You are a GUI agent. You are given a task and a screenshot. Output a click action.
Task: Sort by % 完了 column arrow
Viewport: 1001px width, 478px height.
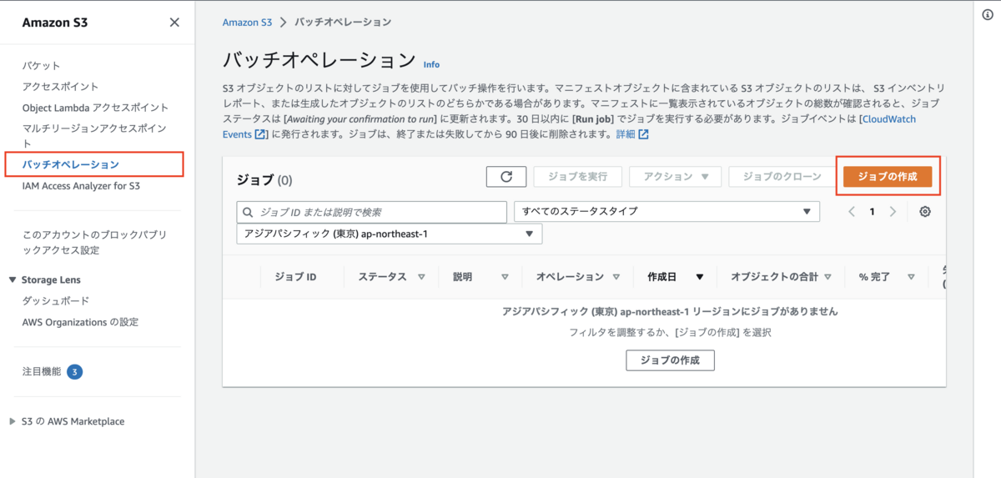[912, 277]
